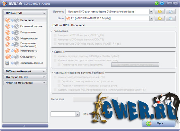Open the dropdown next to Качество

click(77, 114)
